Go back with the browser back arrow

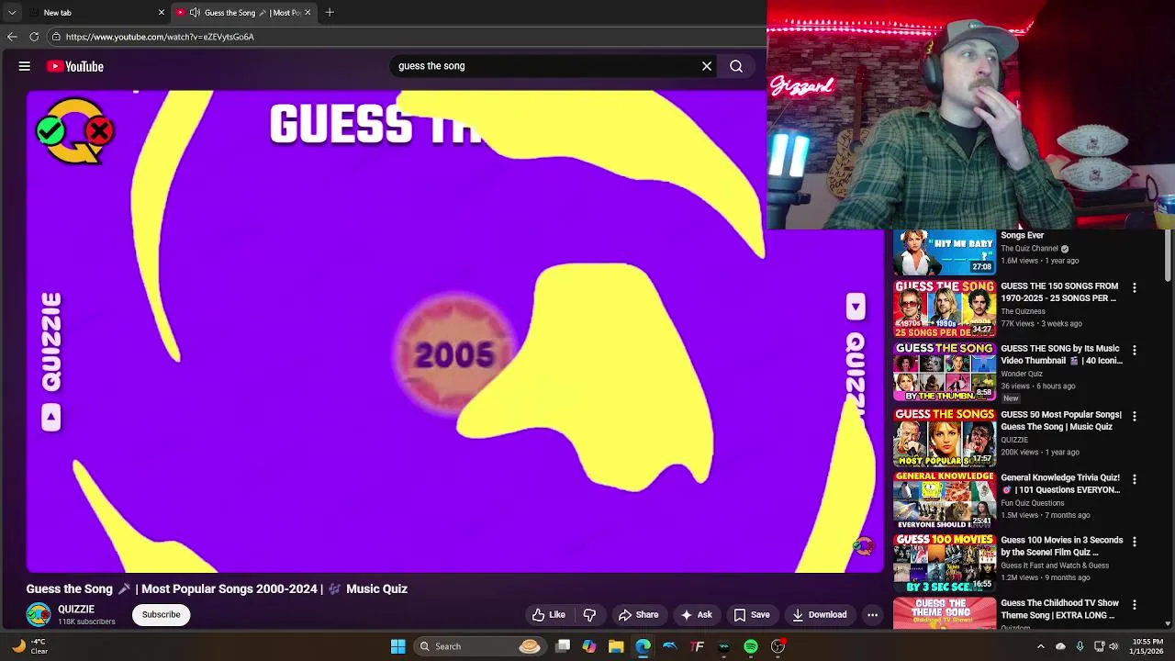coord(12,37)
